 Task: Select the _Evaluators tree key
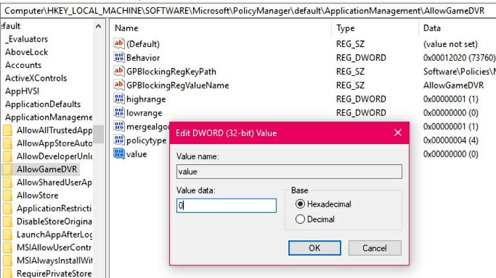pyautogui.click(x=26, y=39)
